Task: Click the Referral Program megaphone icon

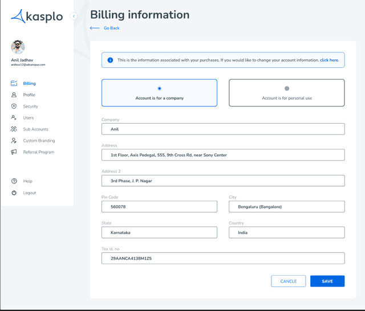Action: [x=14, y=152]
